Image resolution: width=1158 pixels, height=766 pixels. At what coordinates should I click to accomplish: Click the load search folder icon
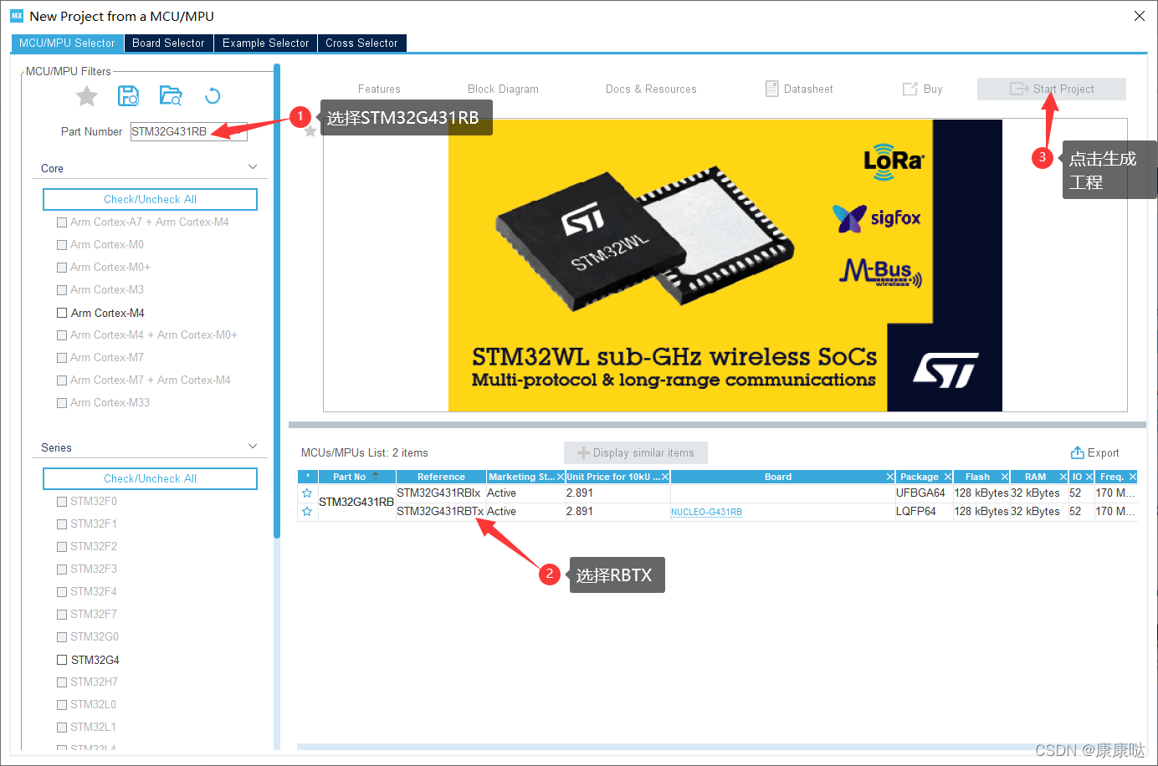click(x=171, y=96)
